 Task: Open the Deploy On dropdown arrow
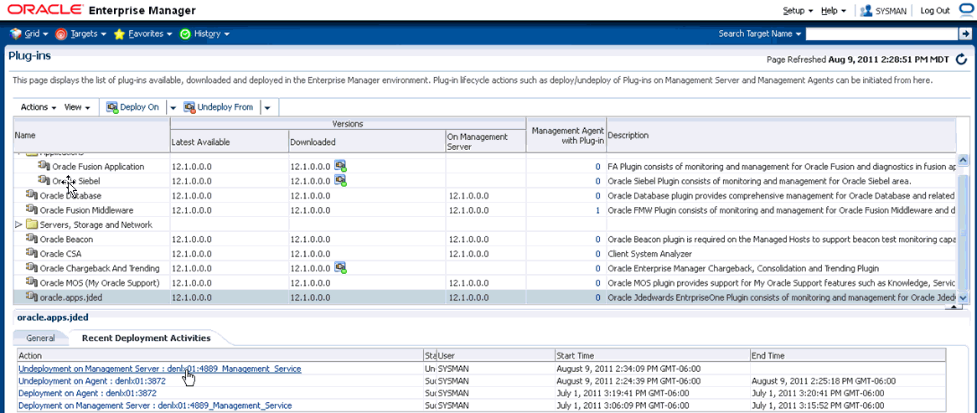pyautogui.click(x=173, y=107)
